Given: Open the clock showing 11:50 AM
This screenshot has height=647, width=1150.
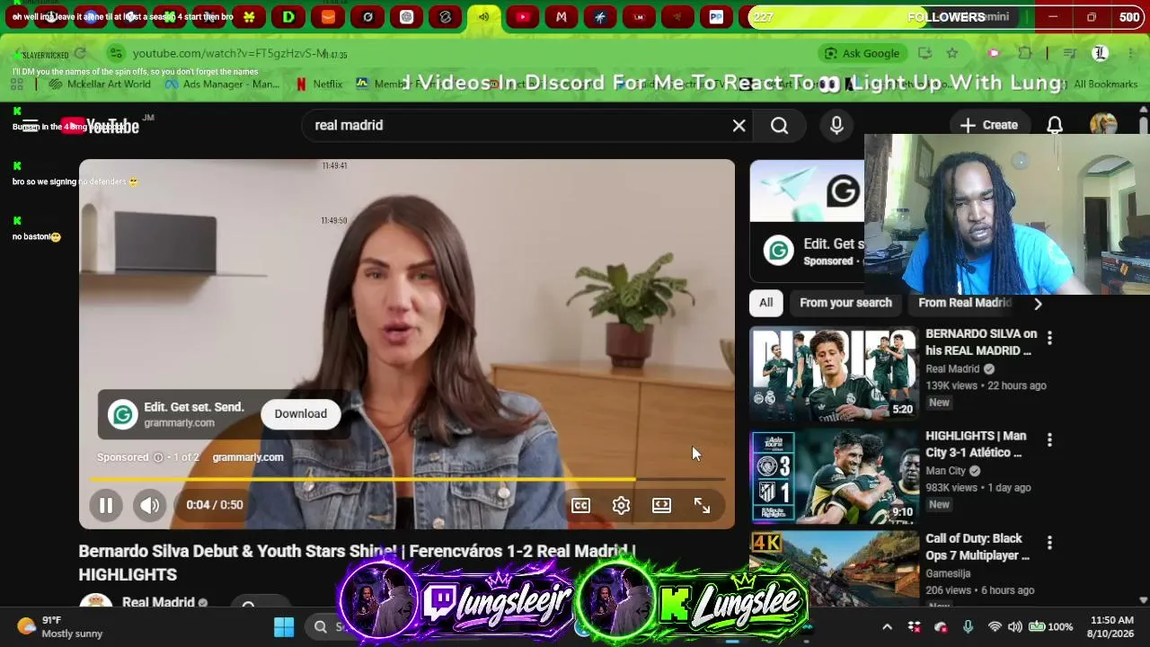Looking at the screenshot, I should click(x=1112, y=626).
